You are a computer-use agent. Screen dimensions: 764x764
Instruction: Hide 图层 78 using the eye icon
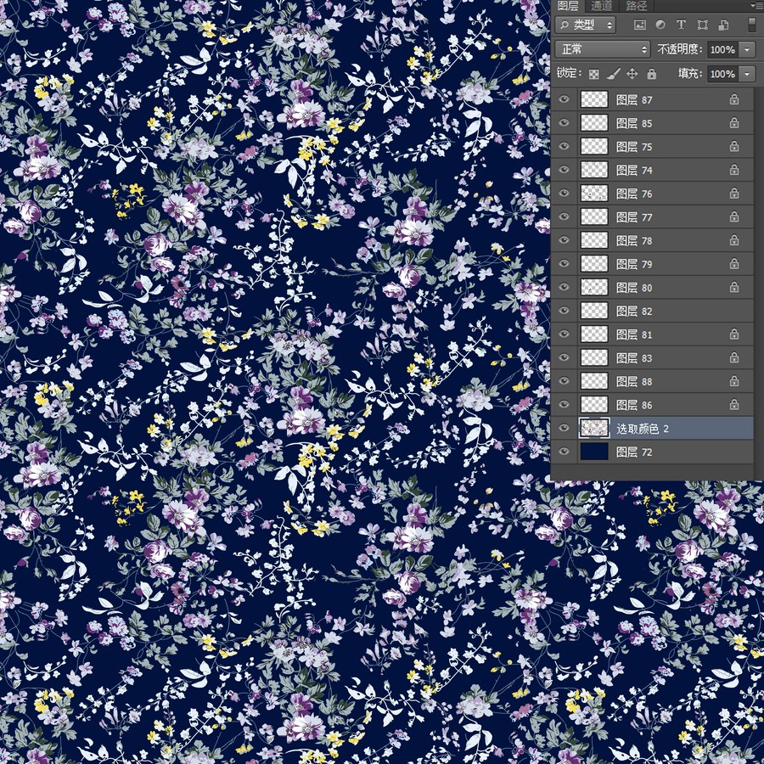coord(564,239)
